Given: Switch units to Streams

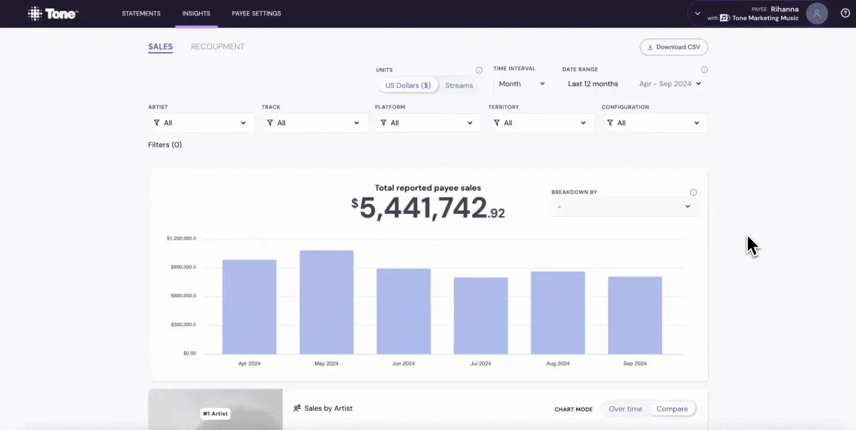Looking at the screenshot, I should tap(459, 85).
